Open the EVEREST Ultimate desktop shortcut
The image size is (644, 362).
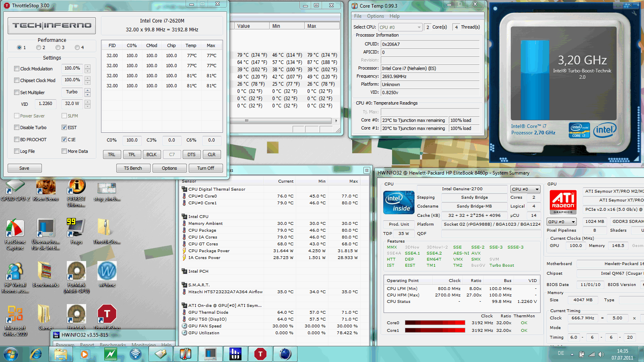coord(76,193)
